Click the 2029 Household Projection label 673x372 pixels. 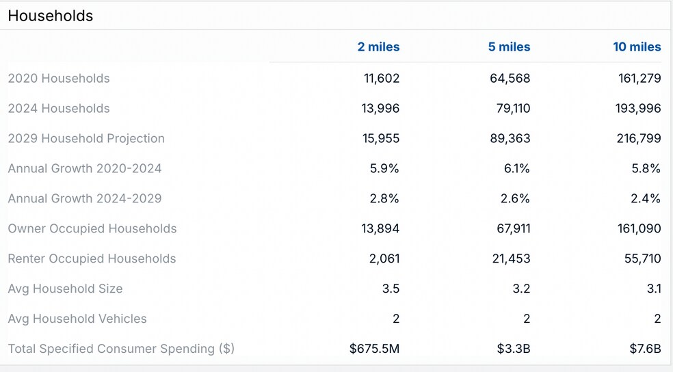click(86, 139)
